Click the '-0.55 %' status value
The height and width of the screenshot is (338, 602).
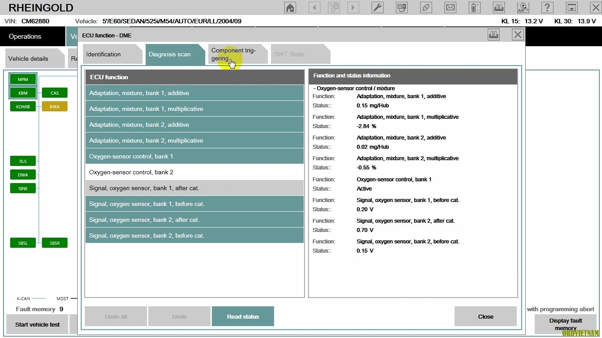pyautogui.click(x=366, y=168)
